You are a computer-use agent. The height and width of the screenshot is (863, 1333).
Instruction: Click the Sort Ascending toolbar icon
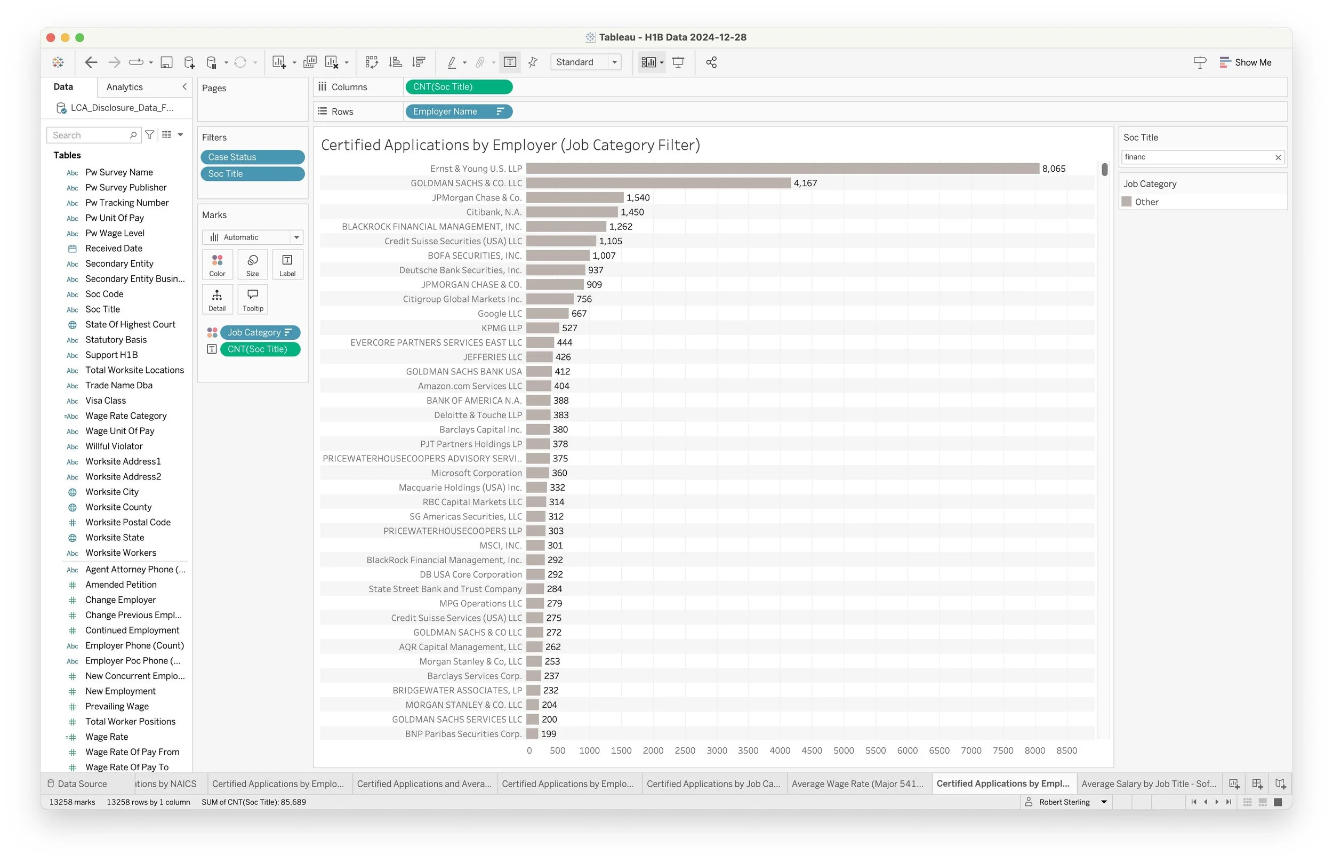396,62
